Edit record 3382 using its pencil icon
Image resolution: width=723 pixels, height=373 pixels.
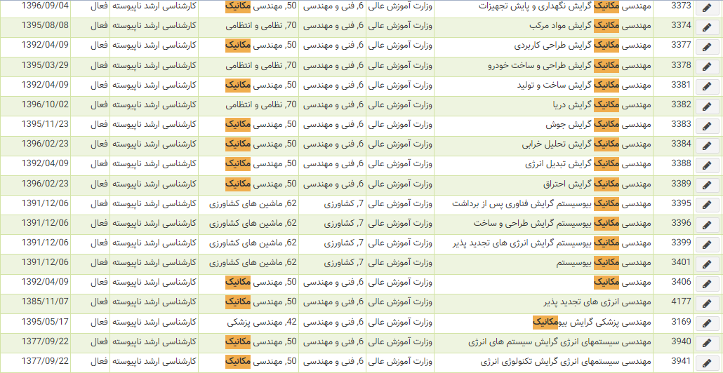(x=707, y=106)
